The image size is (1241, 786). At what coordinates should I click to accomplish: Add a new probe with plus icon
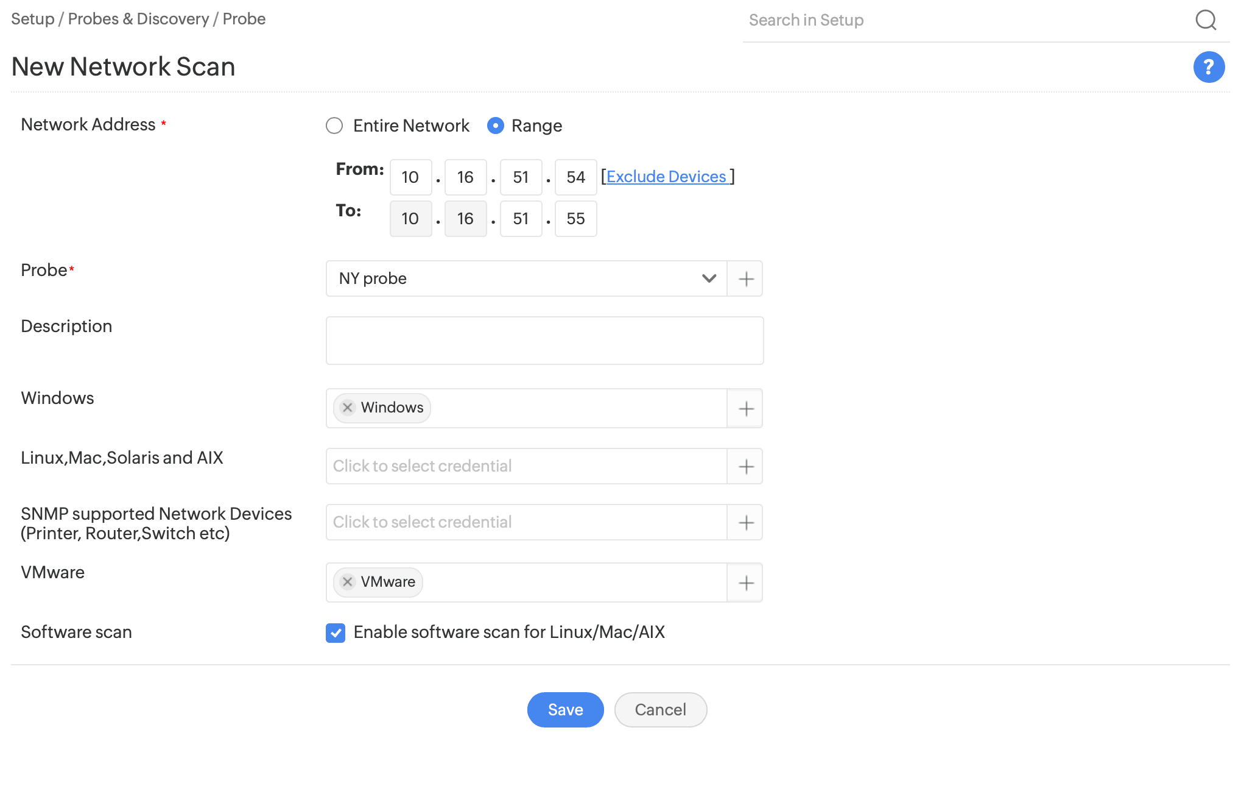745,279
